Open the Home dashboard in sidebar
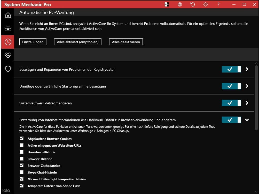 coord(8,15)
